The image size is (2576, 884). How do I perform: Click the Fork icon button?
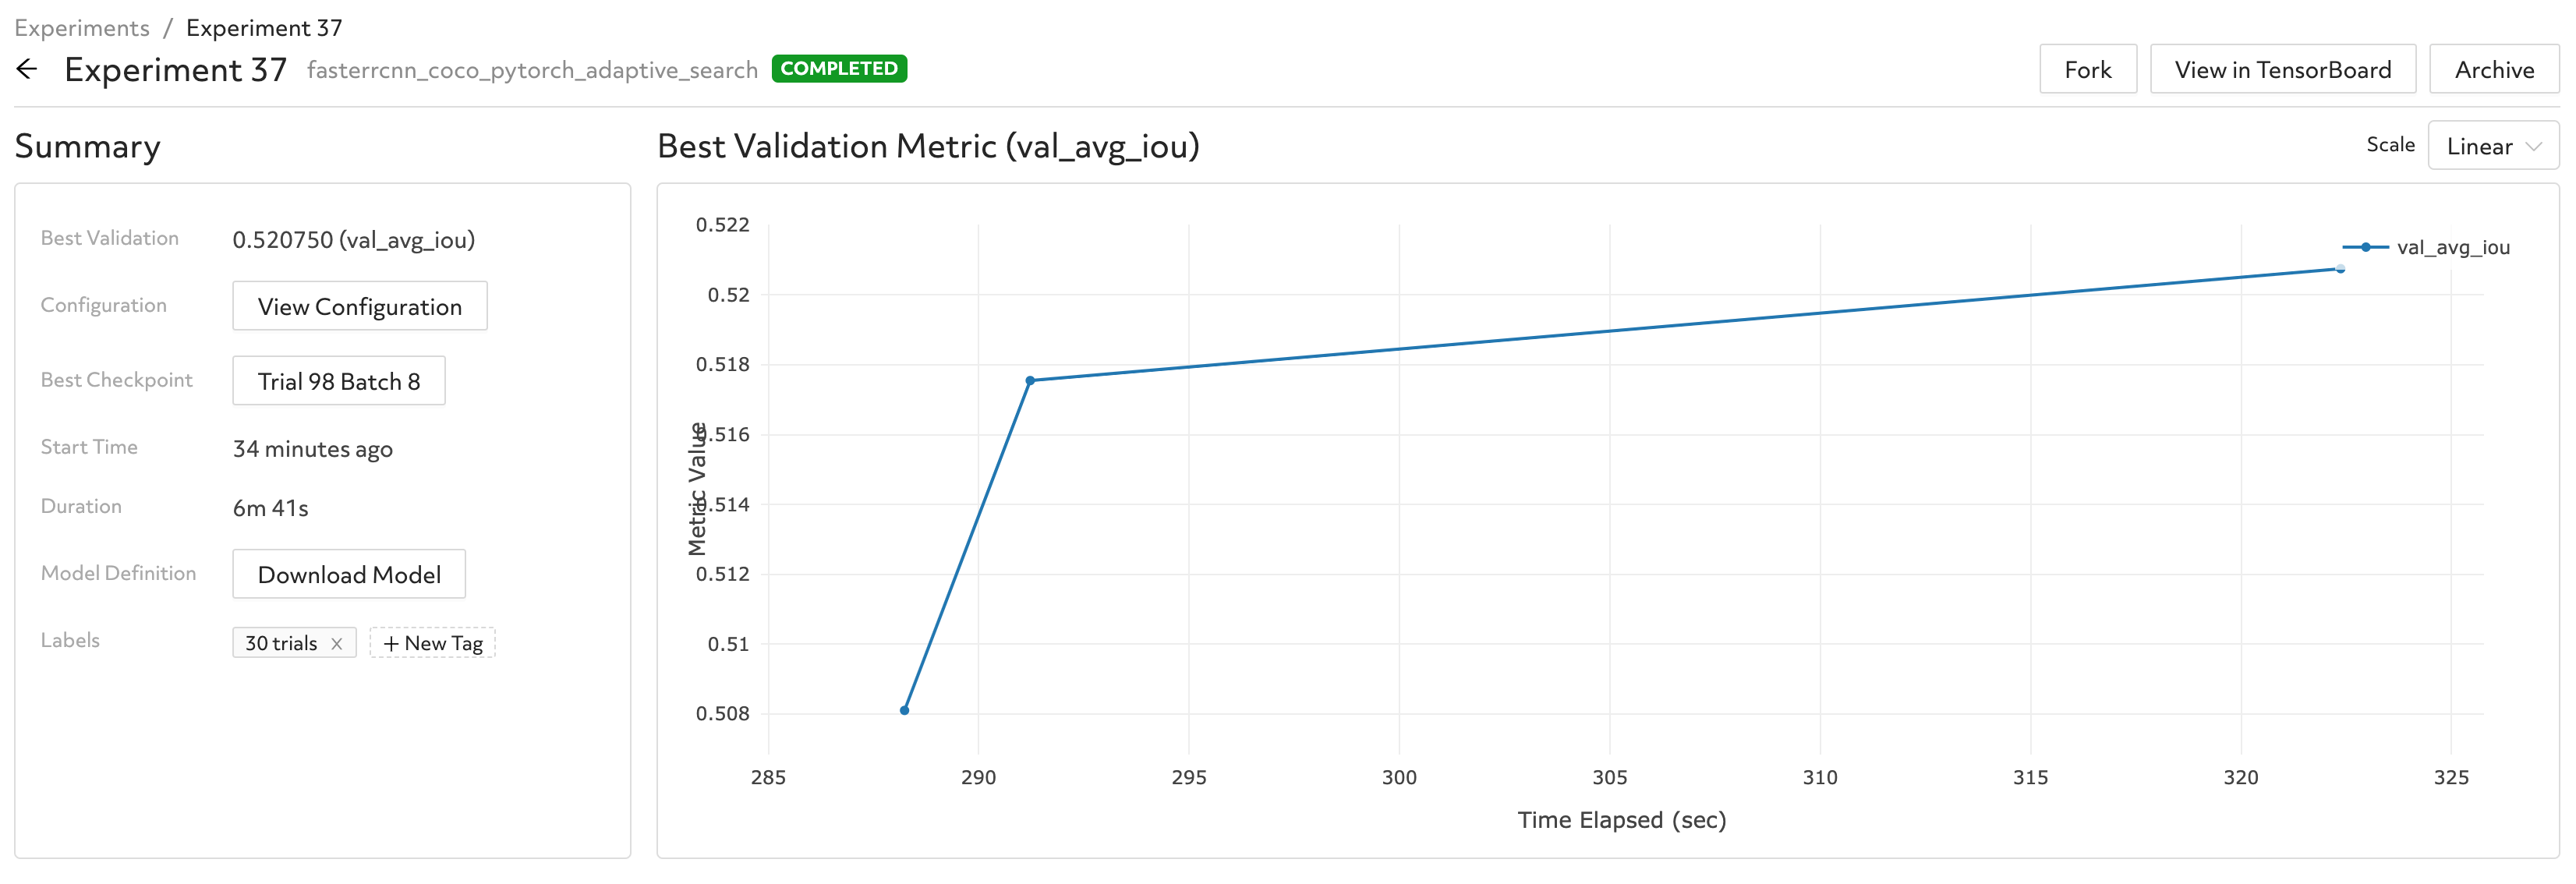2086,69
